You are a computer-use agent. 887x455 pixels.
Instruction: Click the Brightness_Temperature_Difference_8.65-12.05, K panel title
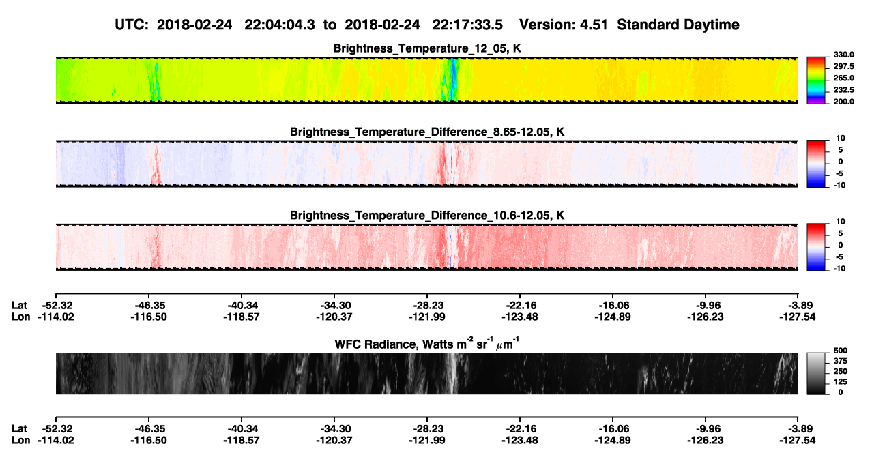(x=427, y=132)
